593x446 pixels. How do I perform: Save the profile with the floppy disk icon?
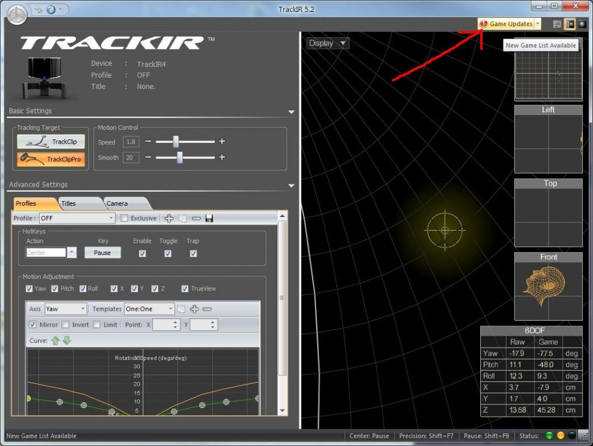(x=209, y=218)
